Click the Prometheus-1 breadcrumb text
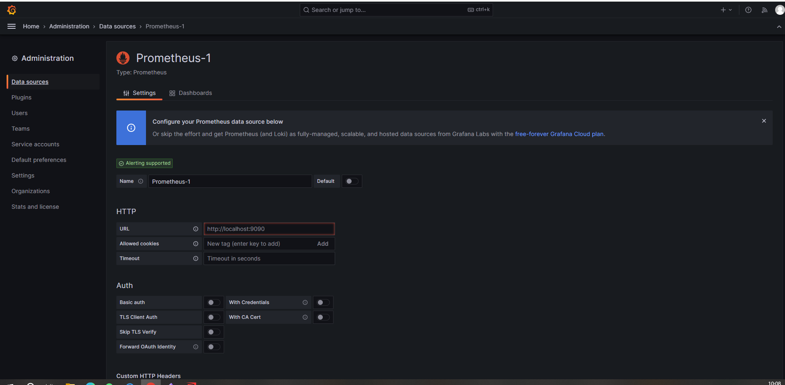785x385 pixels. click(x=165, y=26)
